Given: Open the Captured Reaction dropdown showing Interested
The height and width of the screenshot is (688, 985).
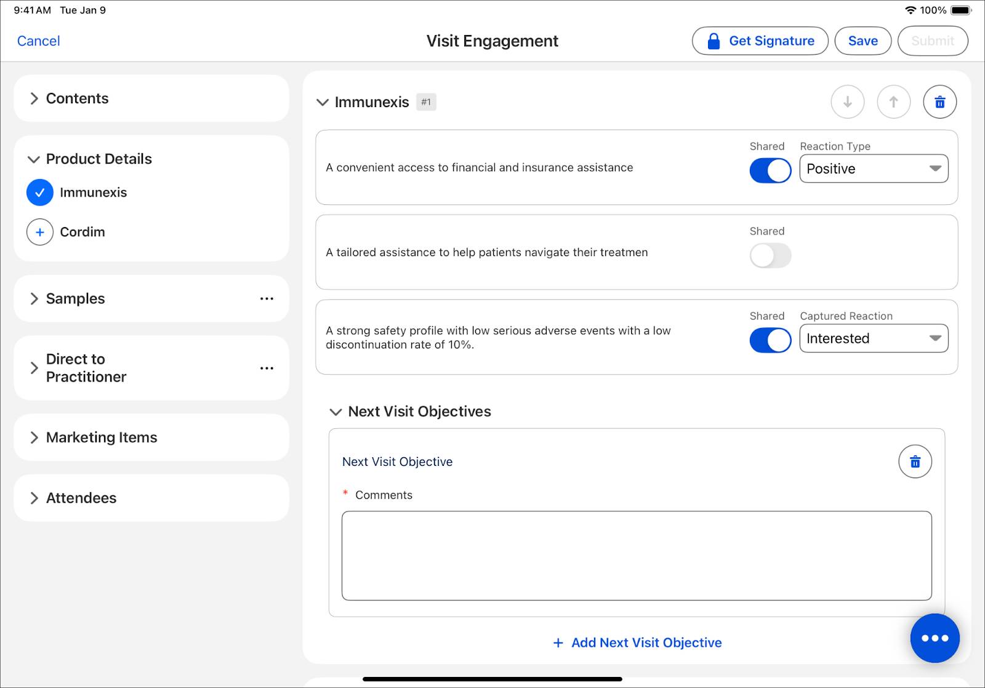Looking at the screenshot, I should (x=874, y=338).
